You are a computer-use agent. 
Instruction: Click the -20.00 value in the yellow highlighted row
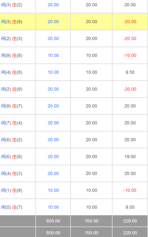(130, 22)
